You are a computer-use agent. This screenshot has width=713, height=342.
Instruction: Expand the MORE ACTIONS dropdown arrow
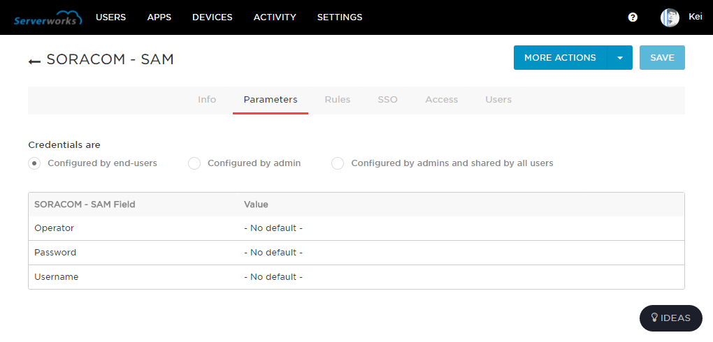point(620,58)
